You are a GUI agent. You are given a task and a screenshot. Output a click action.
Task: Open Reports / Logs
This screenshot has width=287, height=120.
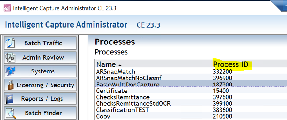40,99
